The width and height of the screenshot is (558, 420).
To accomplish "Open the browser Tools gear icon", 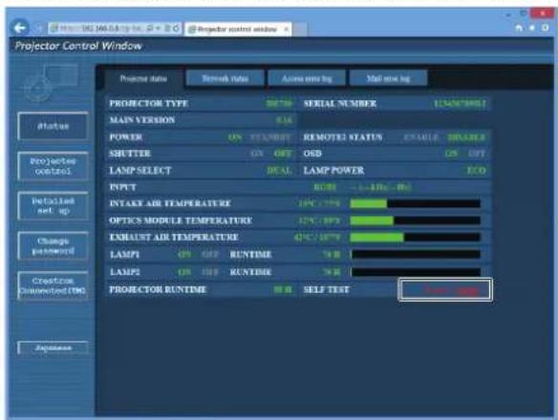I will click(x=546, y=28).
